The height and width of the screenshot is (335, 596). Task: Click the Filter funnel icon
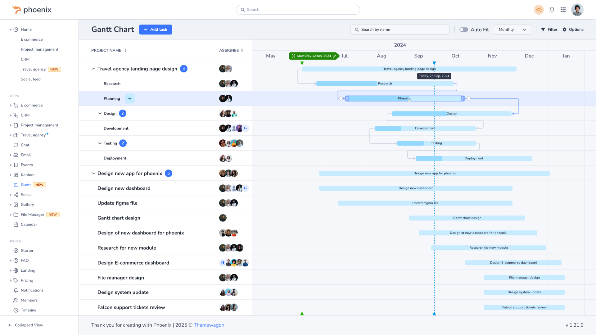pos(543,29)
